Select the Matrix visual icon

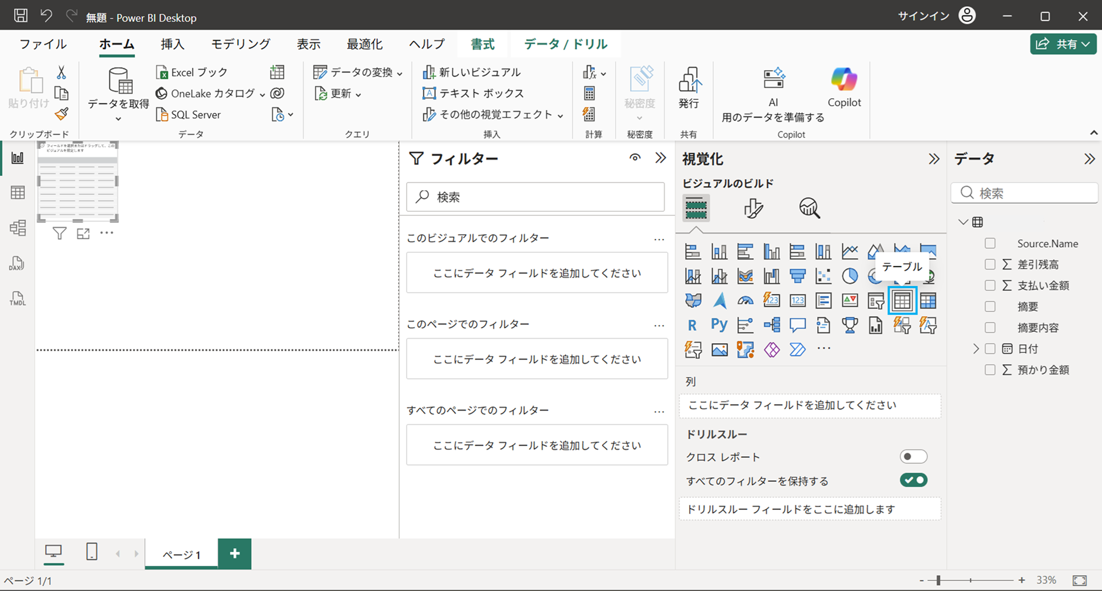(x=928, y=300)
